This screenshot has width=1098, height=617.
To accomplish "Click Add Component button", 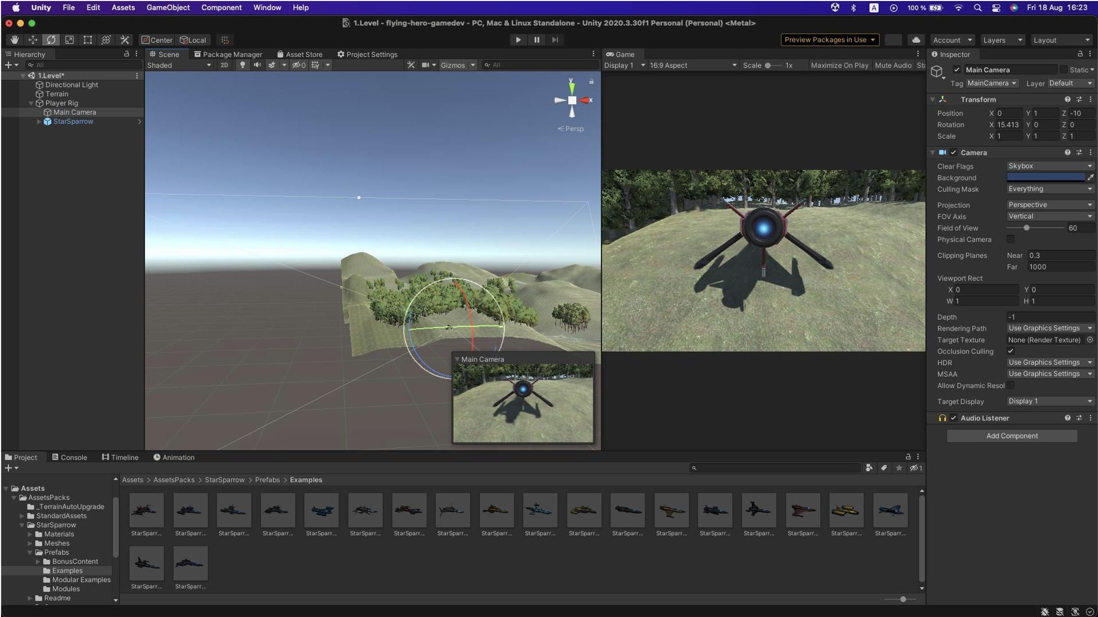I will coord(1012,436).
